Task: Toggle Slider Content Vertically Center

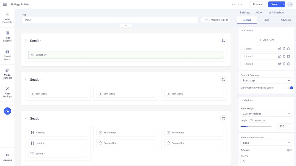Action: pos(290,88)
